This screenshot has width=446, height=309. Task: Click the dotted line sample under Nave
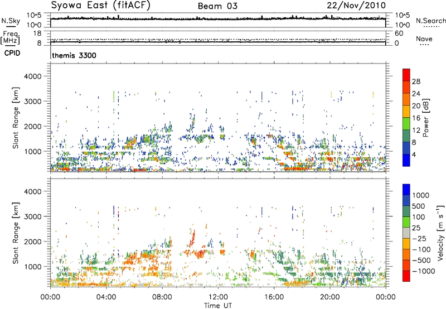424,45
